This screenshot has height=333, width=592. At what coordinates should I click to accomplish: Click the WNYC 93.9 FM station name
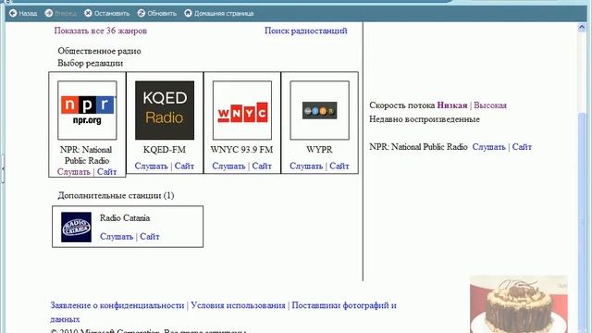(241, 150)
